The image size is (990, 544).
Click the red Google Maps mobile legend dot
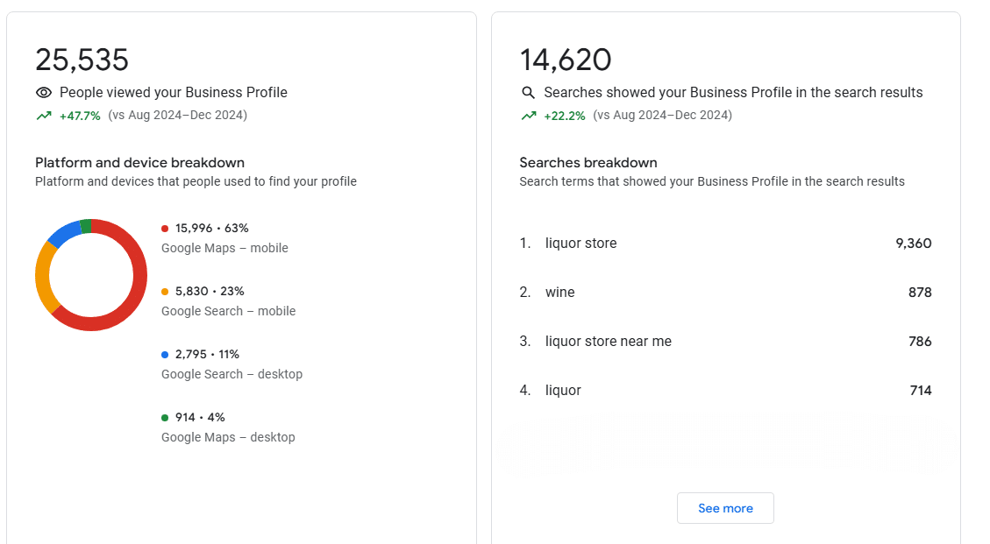[x=165, y=229]
